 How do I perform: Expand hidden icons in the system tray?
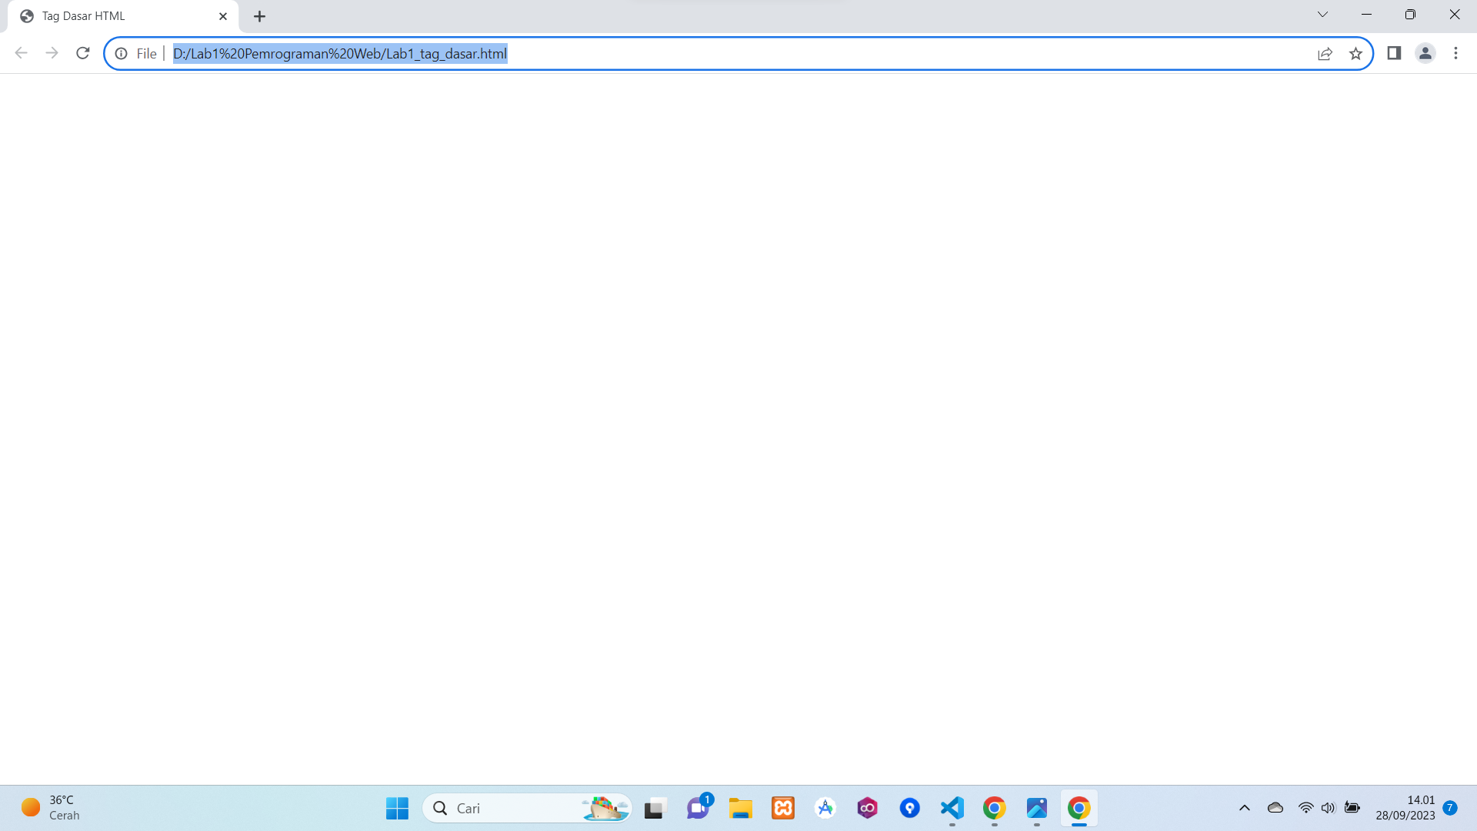[x=1244, y=808]
